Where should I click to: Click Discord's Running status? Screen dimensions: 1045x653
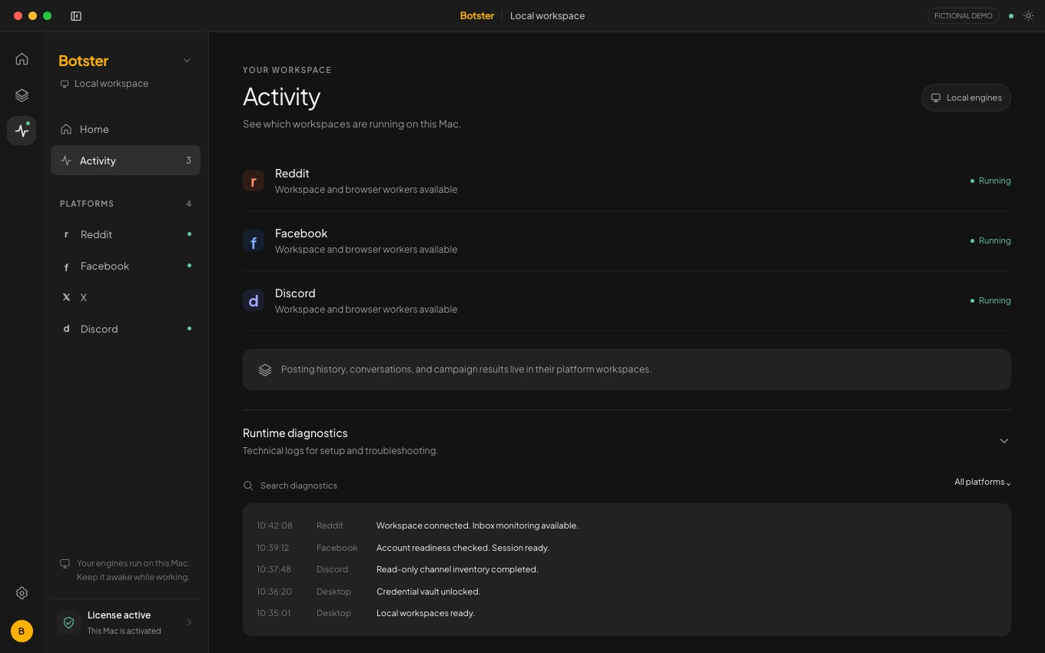pos(990,300)
